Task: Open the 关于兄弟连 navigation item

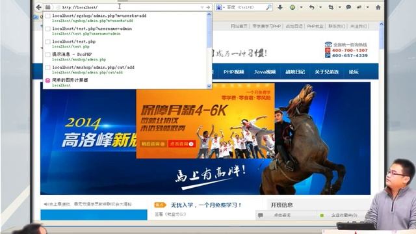Action: 327,71
